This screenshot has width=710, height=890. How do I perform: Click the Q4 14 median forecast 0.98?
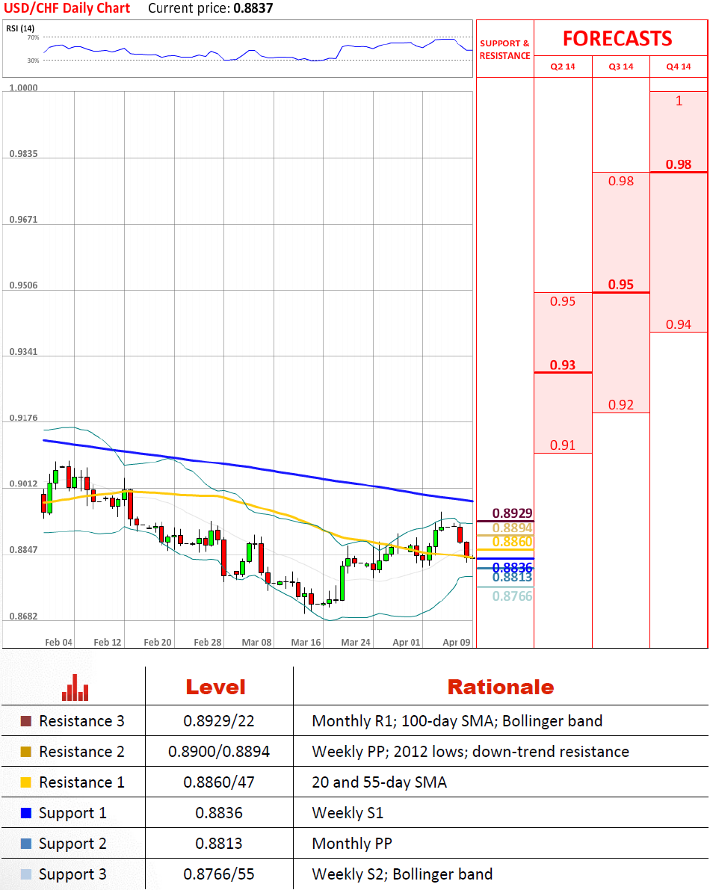coord(678,164)
